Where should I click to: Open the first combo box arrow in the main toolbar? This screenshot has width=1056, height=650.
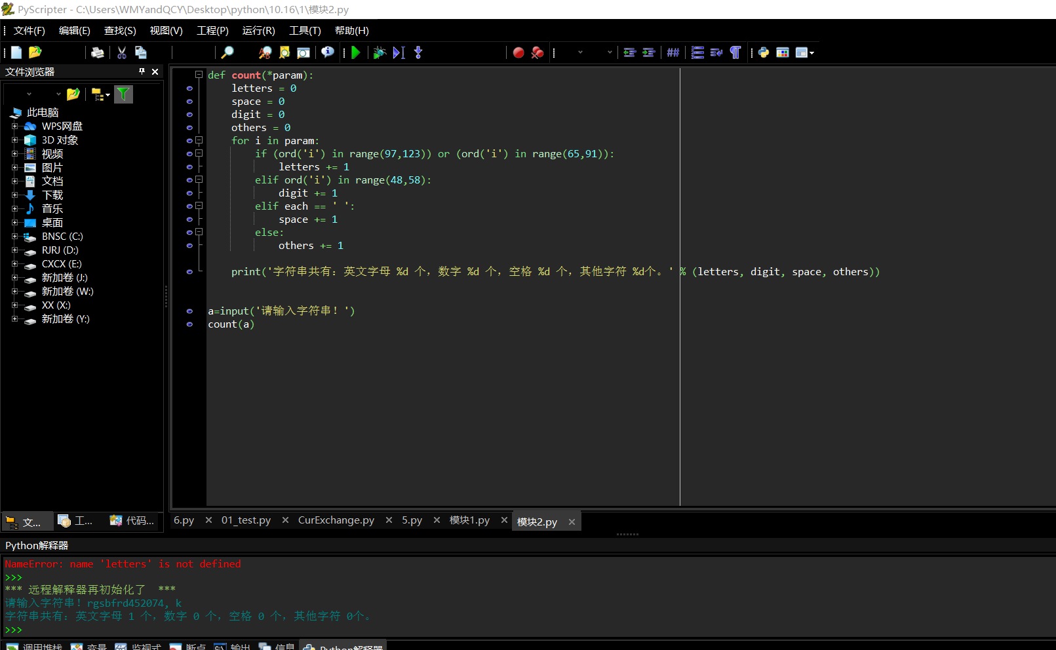(580, 52)
